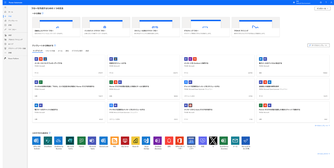Collapse the left navigation hamburger menu
The image size is (334, 168).
click(5, 7)
